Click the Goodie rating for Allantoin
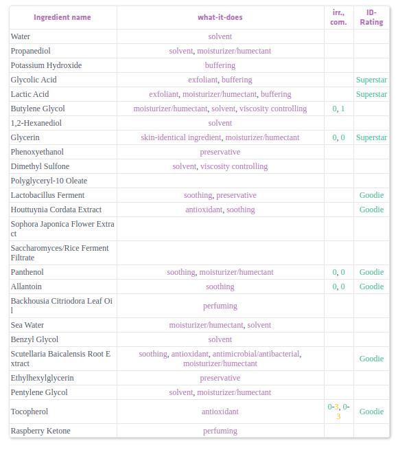Screen dimensions: 398x450 [x=371, y=286]
